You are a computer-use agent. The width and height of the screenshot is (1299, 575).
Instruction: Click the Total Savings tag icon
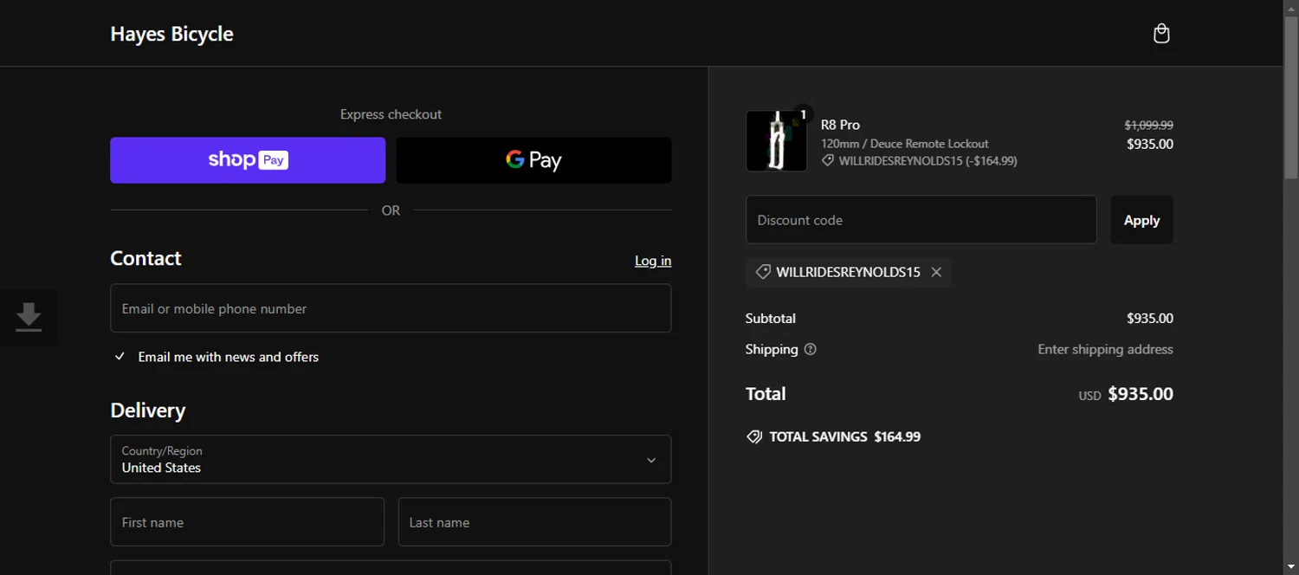(x=754, y=436)
